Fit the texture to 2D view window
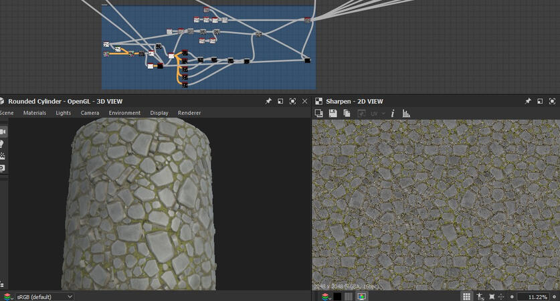The image size is (560, 301). (492, 296)
